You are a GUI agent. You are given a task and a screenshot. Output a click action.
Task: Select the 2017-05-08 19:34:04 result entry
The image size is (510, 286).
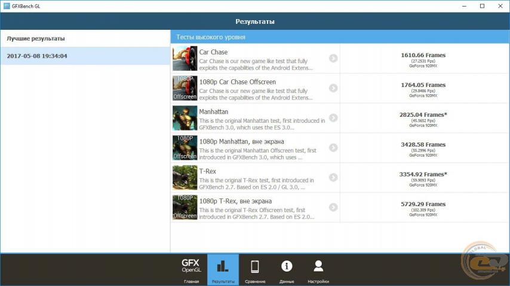click(x=85, y=57)
